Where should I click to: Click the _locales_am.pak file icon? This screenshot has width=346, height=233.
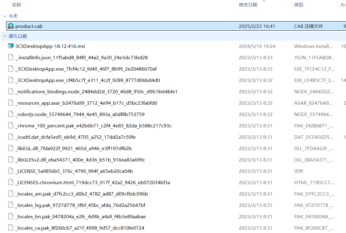point(10,194)
